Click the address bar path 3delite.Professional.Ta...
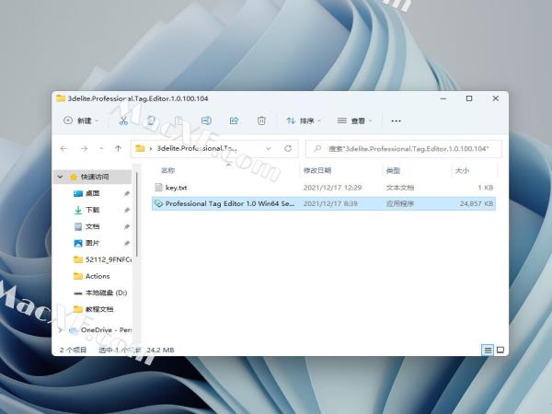The height and width of the screenshot is (414, 552). (197, 148)
